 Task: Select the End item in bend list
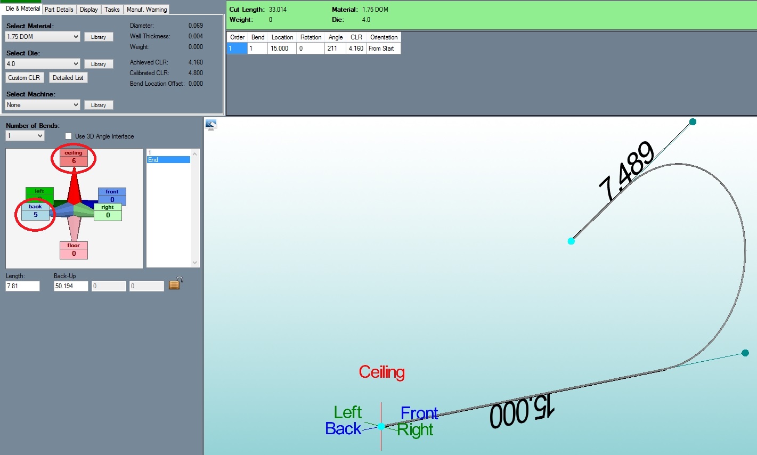coord(168,160)
